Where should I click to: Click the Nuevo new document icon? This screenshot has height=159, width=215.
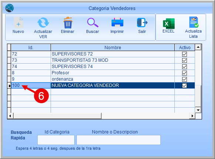18,23
